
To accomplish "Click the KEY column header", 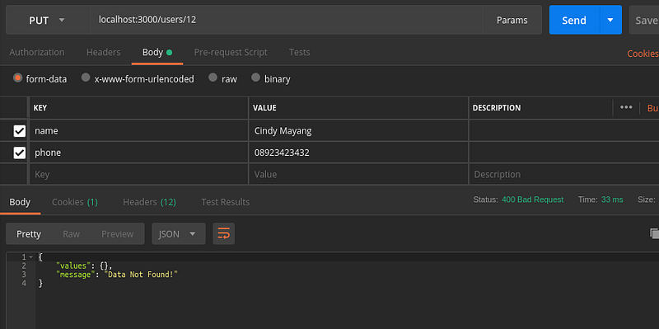I will pyautogui.click(x=40, y=108).
